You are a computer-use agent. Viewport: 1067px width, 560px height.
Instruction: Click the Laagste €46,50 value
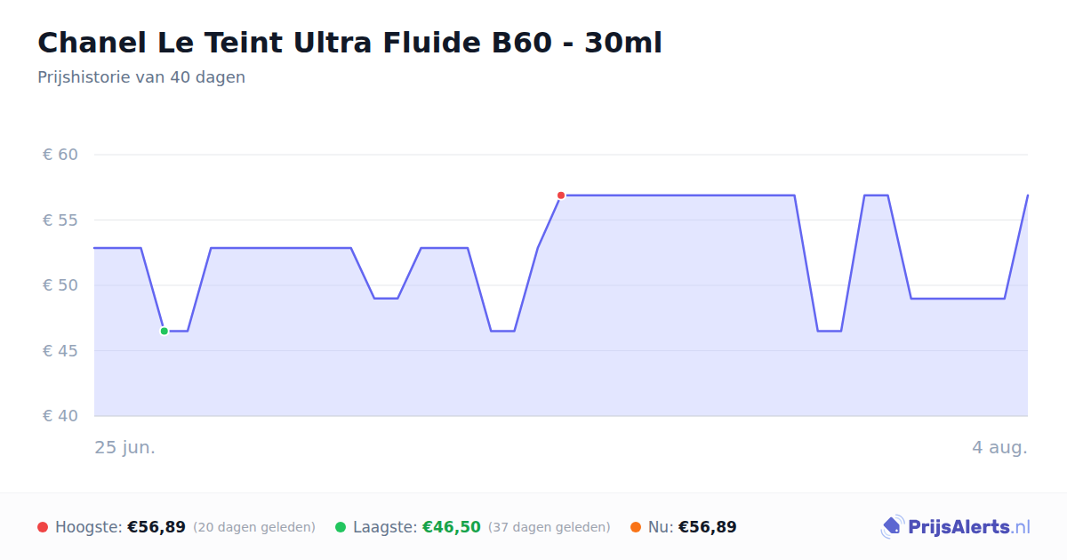[452, 527]
